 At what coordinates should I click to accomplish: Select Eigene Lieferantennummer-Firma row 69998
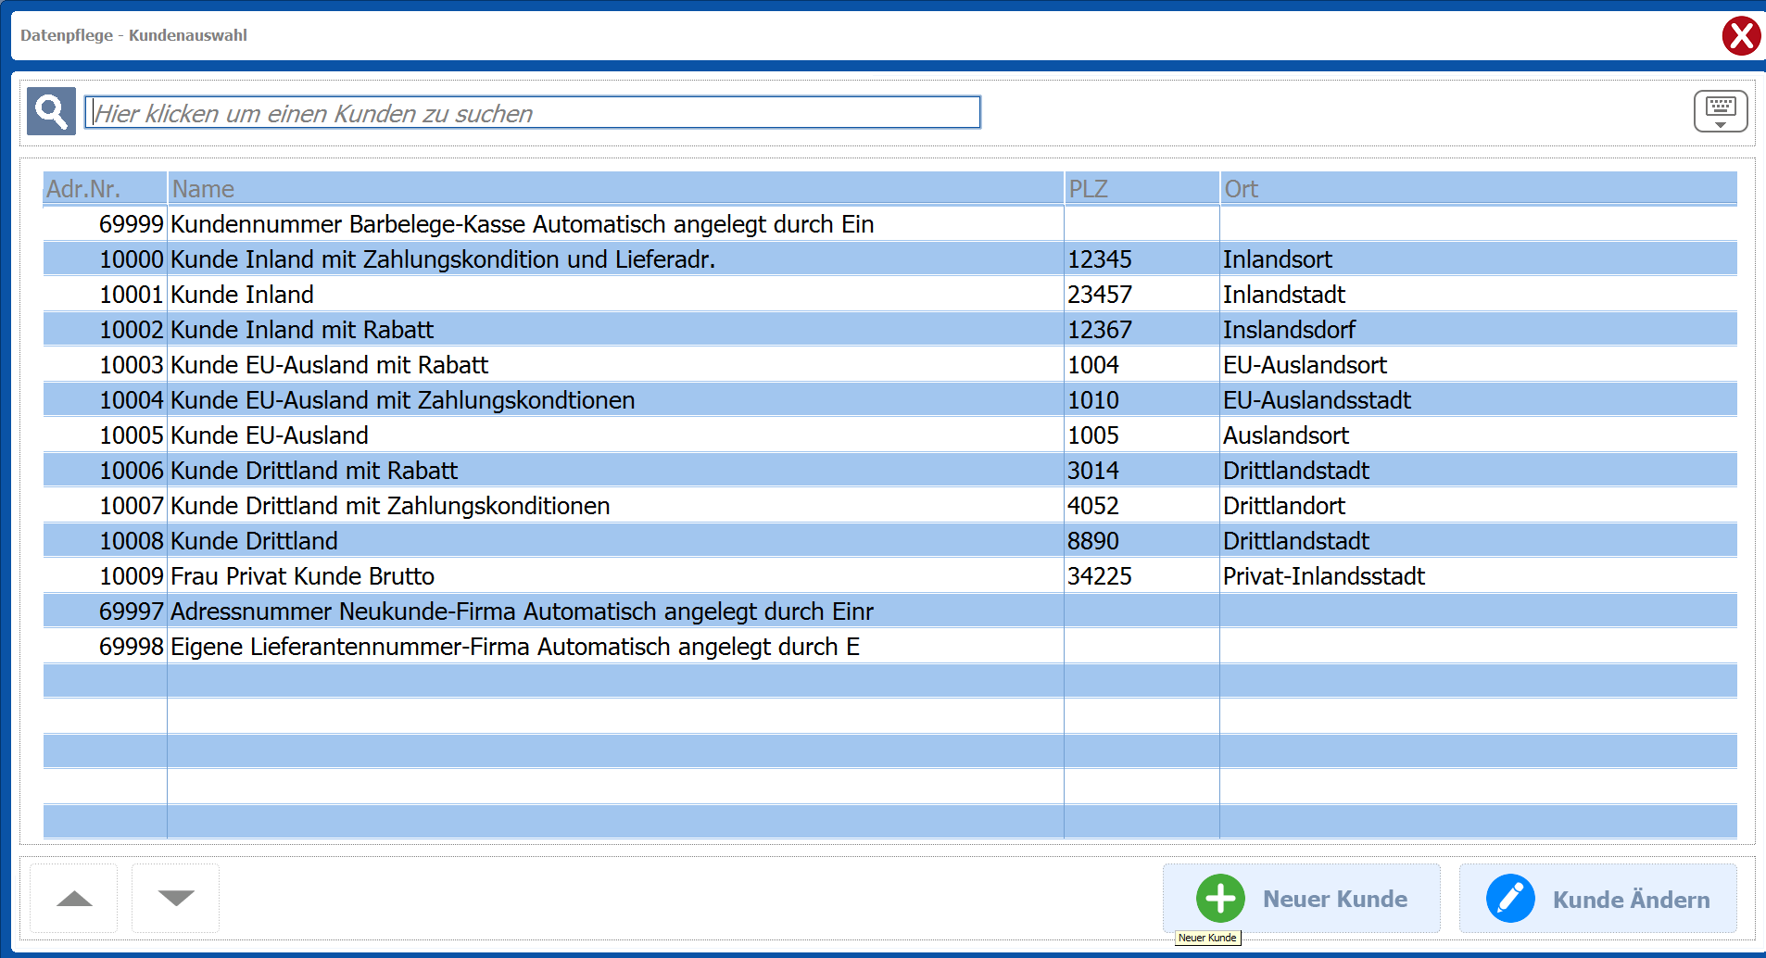point(514,647)
